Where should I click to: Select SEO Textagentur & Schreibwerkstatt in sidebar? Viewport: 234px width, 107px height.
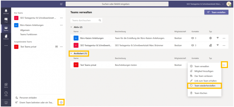point(38,18)
